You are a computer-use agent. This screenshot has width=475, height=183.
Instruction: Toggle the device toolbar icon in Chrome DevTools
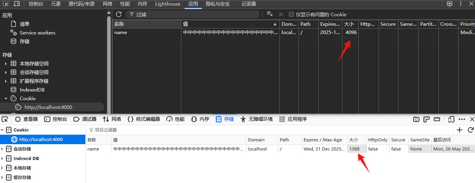coord(17,4)
